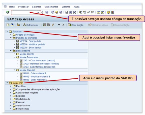Collapse the Pedidos de Compras folder arrow

tap(11, 38)
